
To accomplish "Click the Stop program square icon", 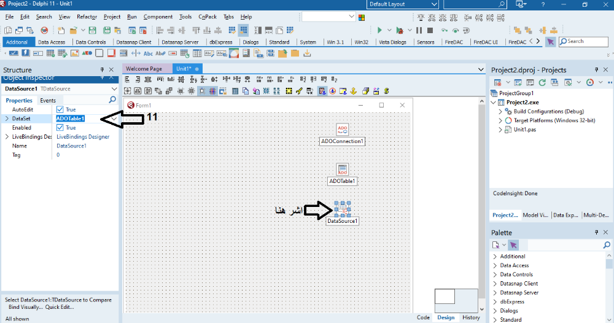I will [430, 30].
